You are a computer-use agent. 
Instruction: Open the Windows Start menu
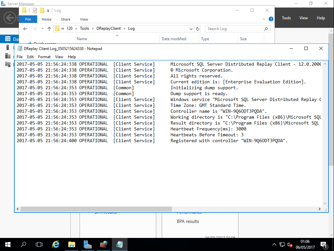[8, 244]
